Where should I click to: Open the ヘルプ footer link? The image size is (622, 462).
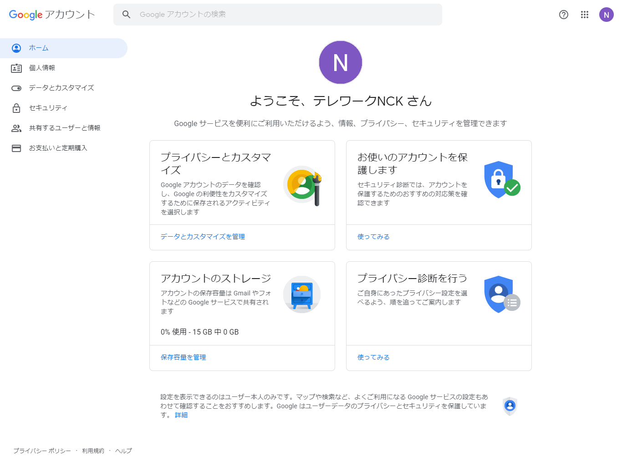pyautogui.click(x=123, y=451)
